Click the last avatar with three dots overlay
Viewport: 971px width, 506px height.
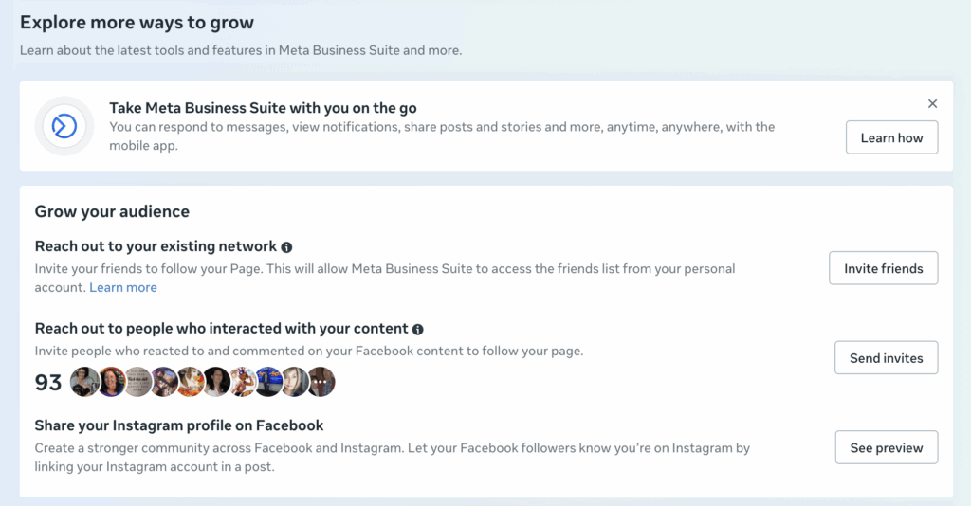click(x=321, y=382)
